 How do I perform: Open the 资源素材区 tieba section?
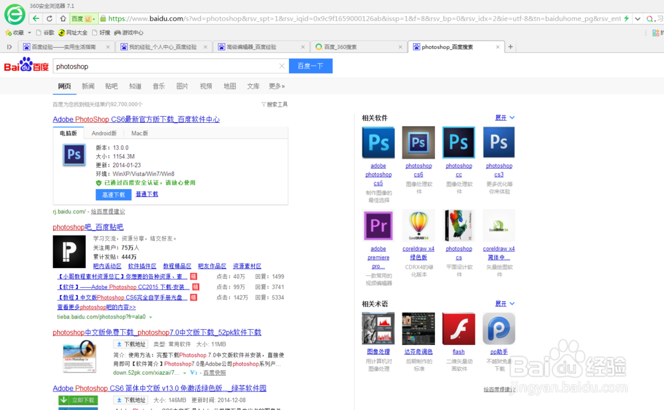pyautogui.click(x=247, y=266)
